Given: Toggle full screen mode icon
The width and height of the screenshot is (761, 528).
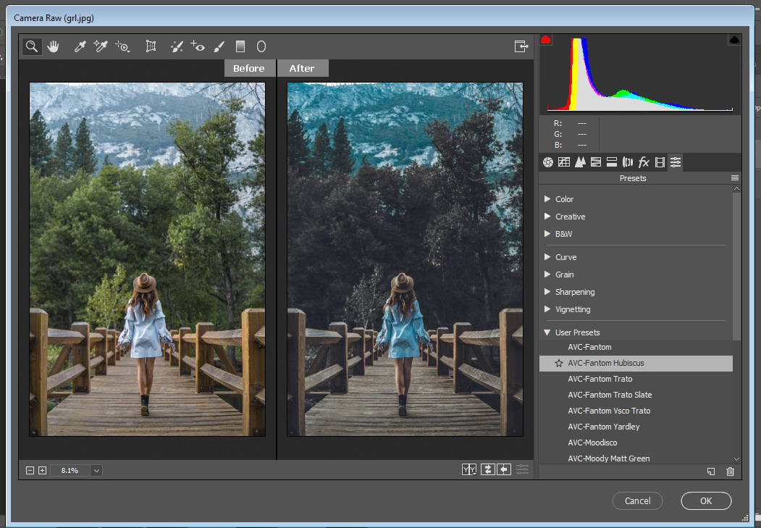Looking at the screenshot, I should click(x=521, y=46).
